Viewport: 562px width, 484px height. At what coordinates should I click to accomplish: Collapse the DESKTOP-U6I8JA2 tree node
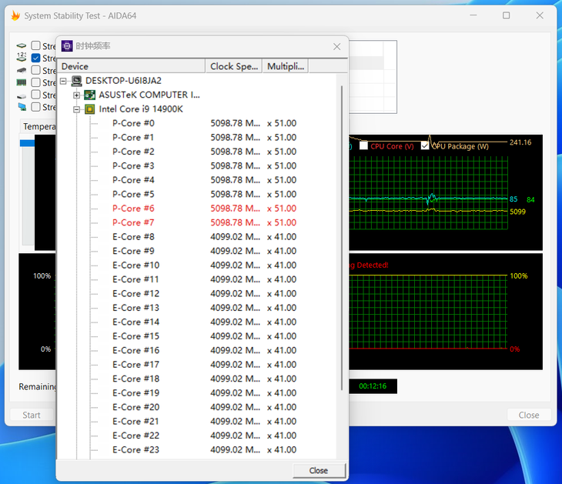tap(63, 81)
